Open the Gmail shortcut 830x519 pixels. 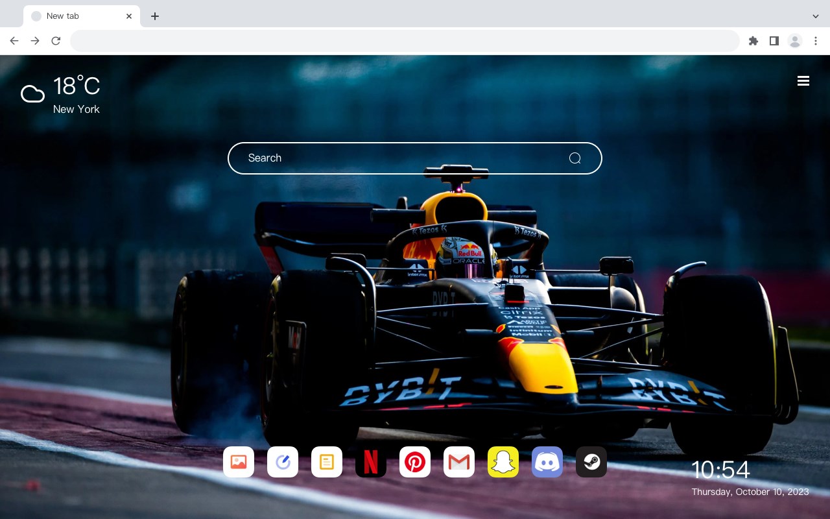coord(459,462)
